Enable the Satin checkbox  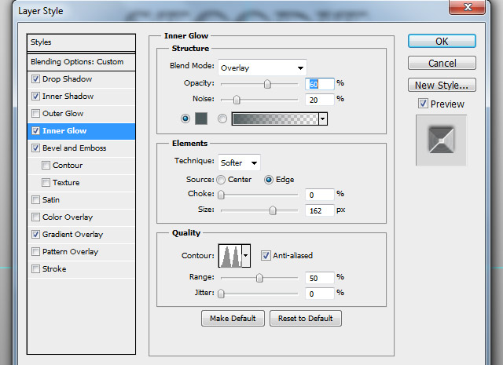pyautogui.click(x=35, y=200)
